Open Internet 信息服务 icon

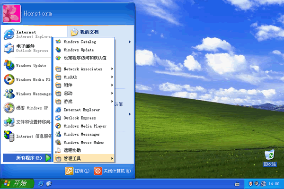tap(9, 136)
